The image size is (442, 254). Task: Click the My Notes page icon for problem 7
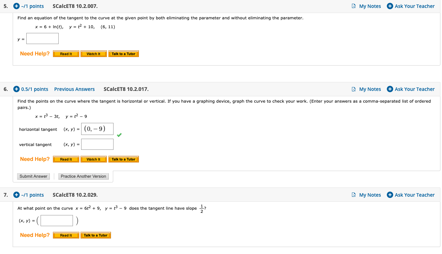(354, 195)
